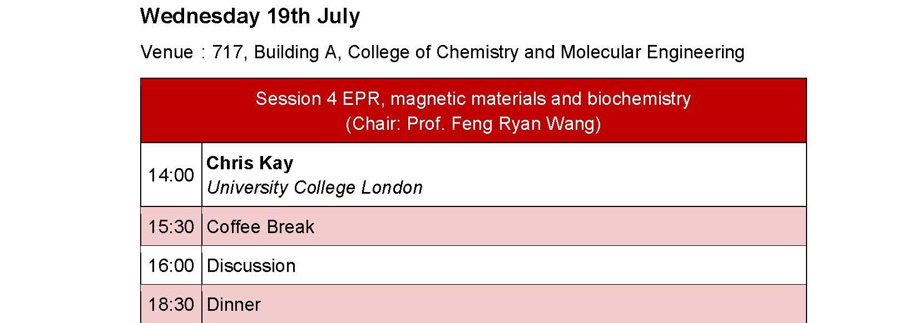Select the Dinner entry
The image size is (920, 323).
click(x=234, y=304)
